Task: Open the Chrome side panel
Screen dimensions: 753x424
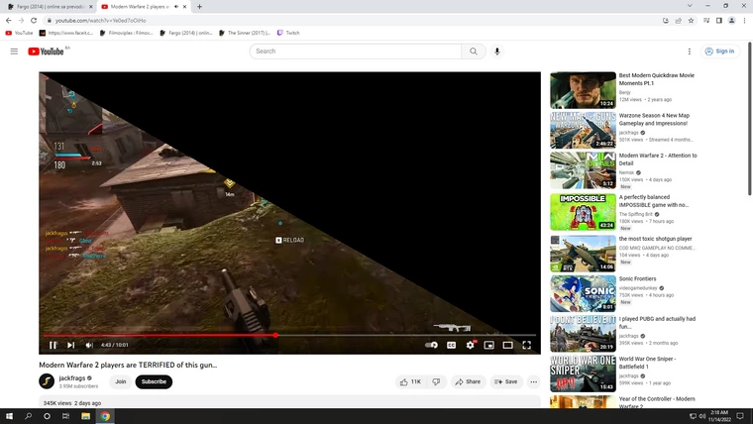Action: (x=719, y=20)
